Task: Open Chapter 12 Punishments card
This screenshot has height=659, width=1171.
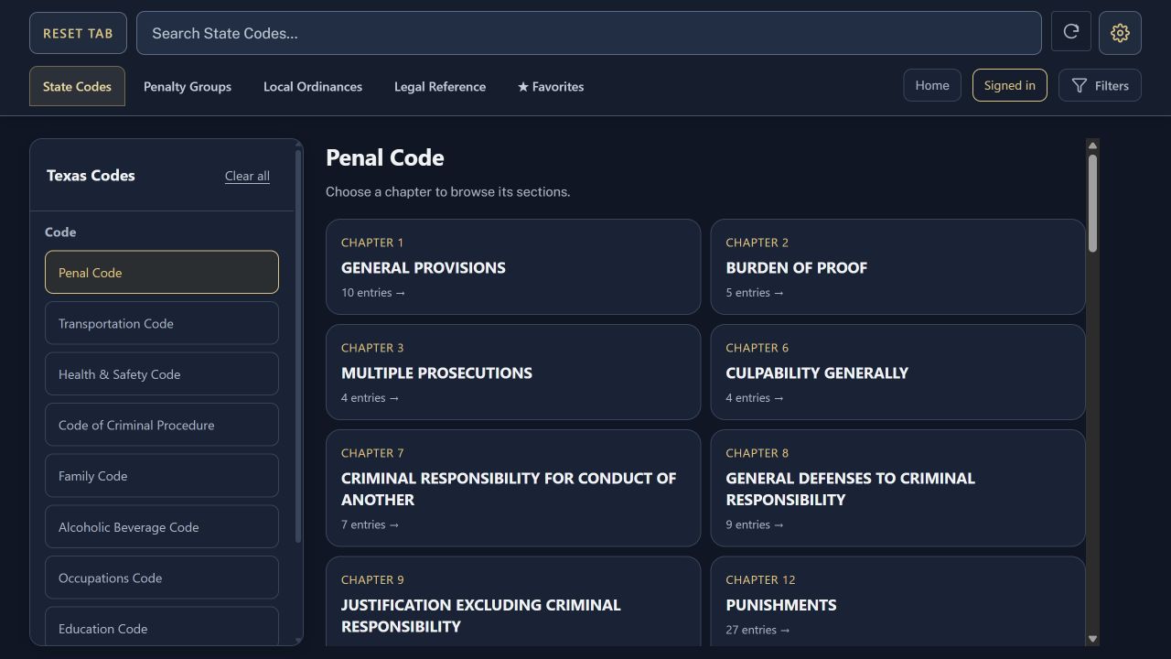Action: point(897,601)
